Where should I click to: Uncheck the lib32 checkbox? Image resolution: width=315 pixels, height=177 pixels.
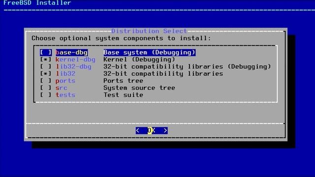point(46,74)
